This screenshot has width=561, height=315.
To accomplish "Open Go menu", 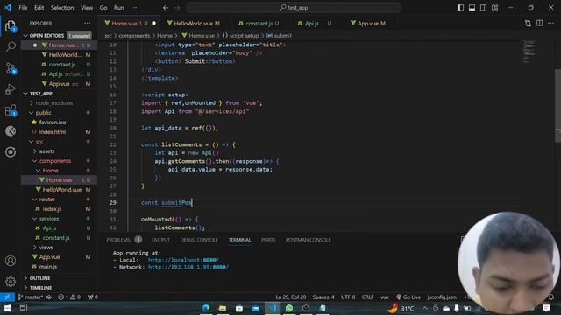I will (103, 8).
